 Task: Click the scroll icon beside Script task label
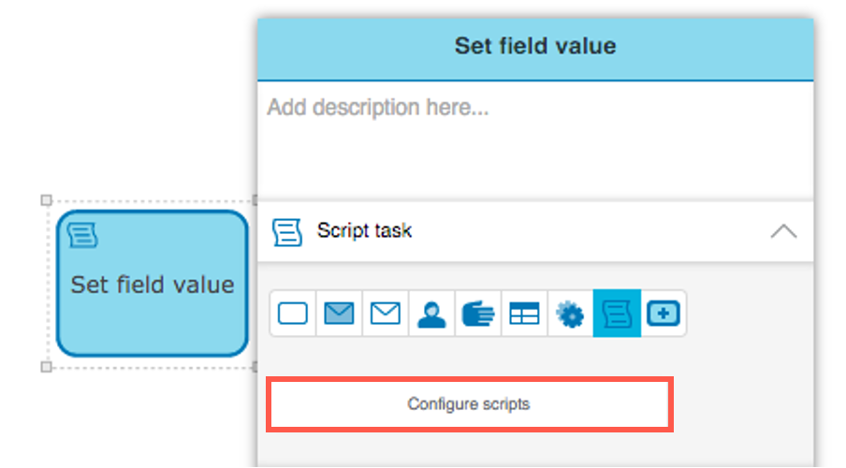287,231
